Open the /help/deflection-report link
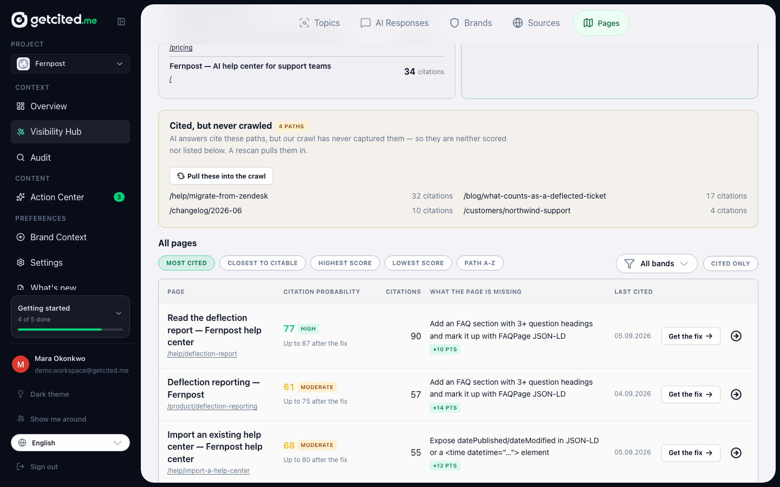Viewport: 780px width, 487px height. (202, 354)
